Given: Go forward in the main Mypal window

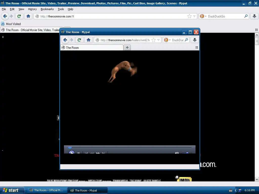Looking at the screenshot, I should coord(11,16).
